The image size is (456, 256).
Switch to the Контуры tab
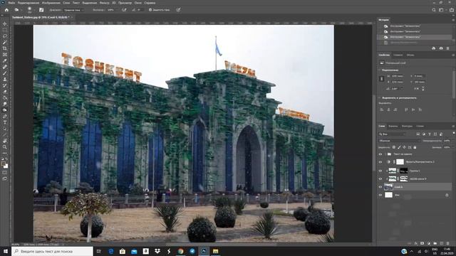click(407, 127)
